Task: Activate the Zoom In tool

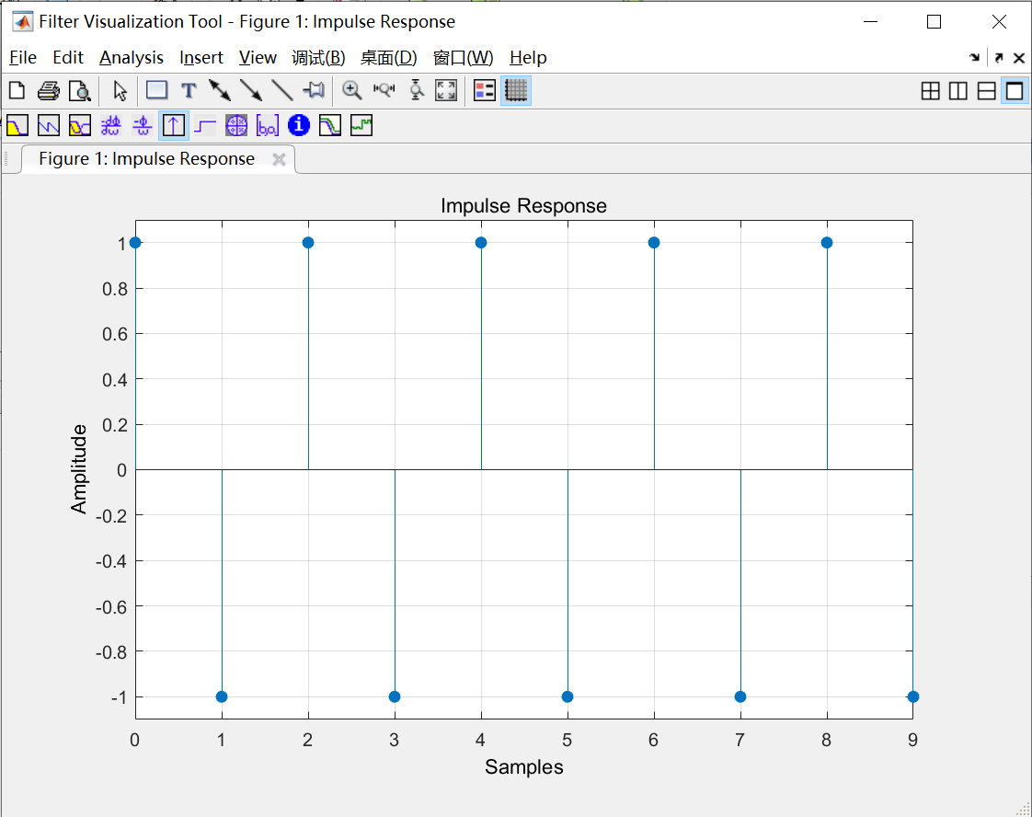Action: [350, 90]
